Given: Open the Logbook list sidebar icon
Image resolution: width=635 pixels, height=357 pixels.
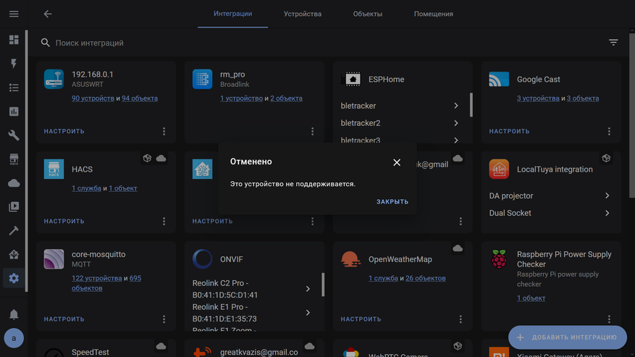Looking at the screenshot, I should 14,88.
